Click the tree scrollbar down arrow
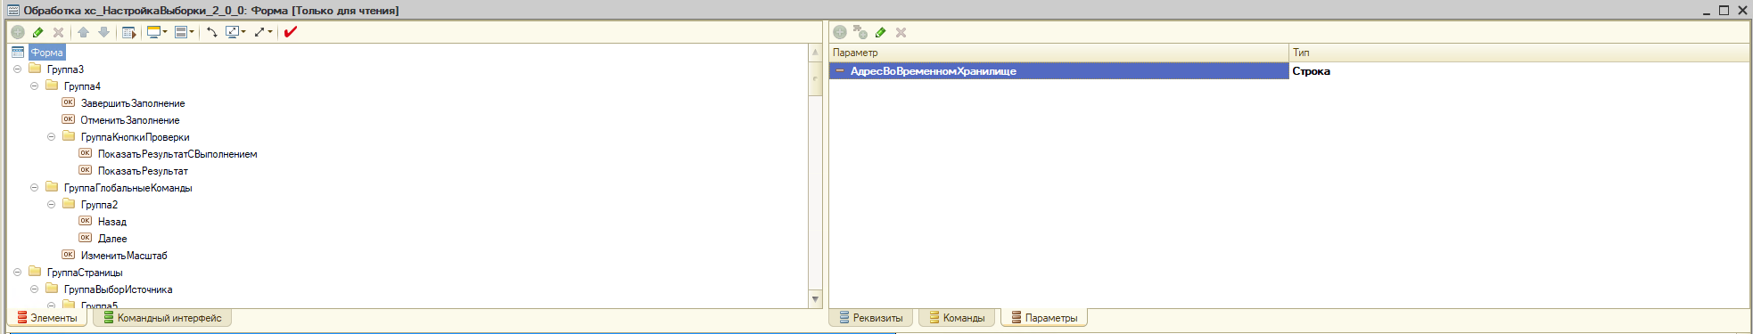The image size is (1753, 334). 815,299
